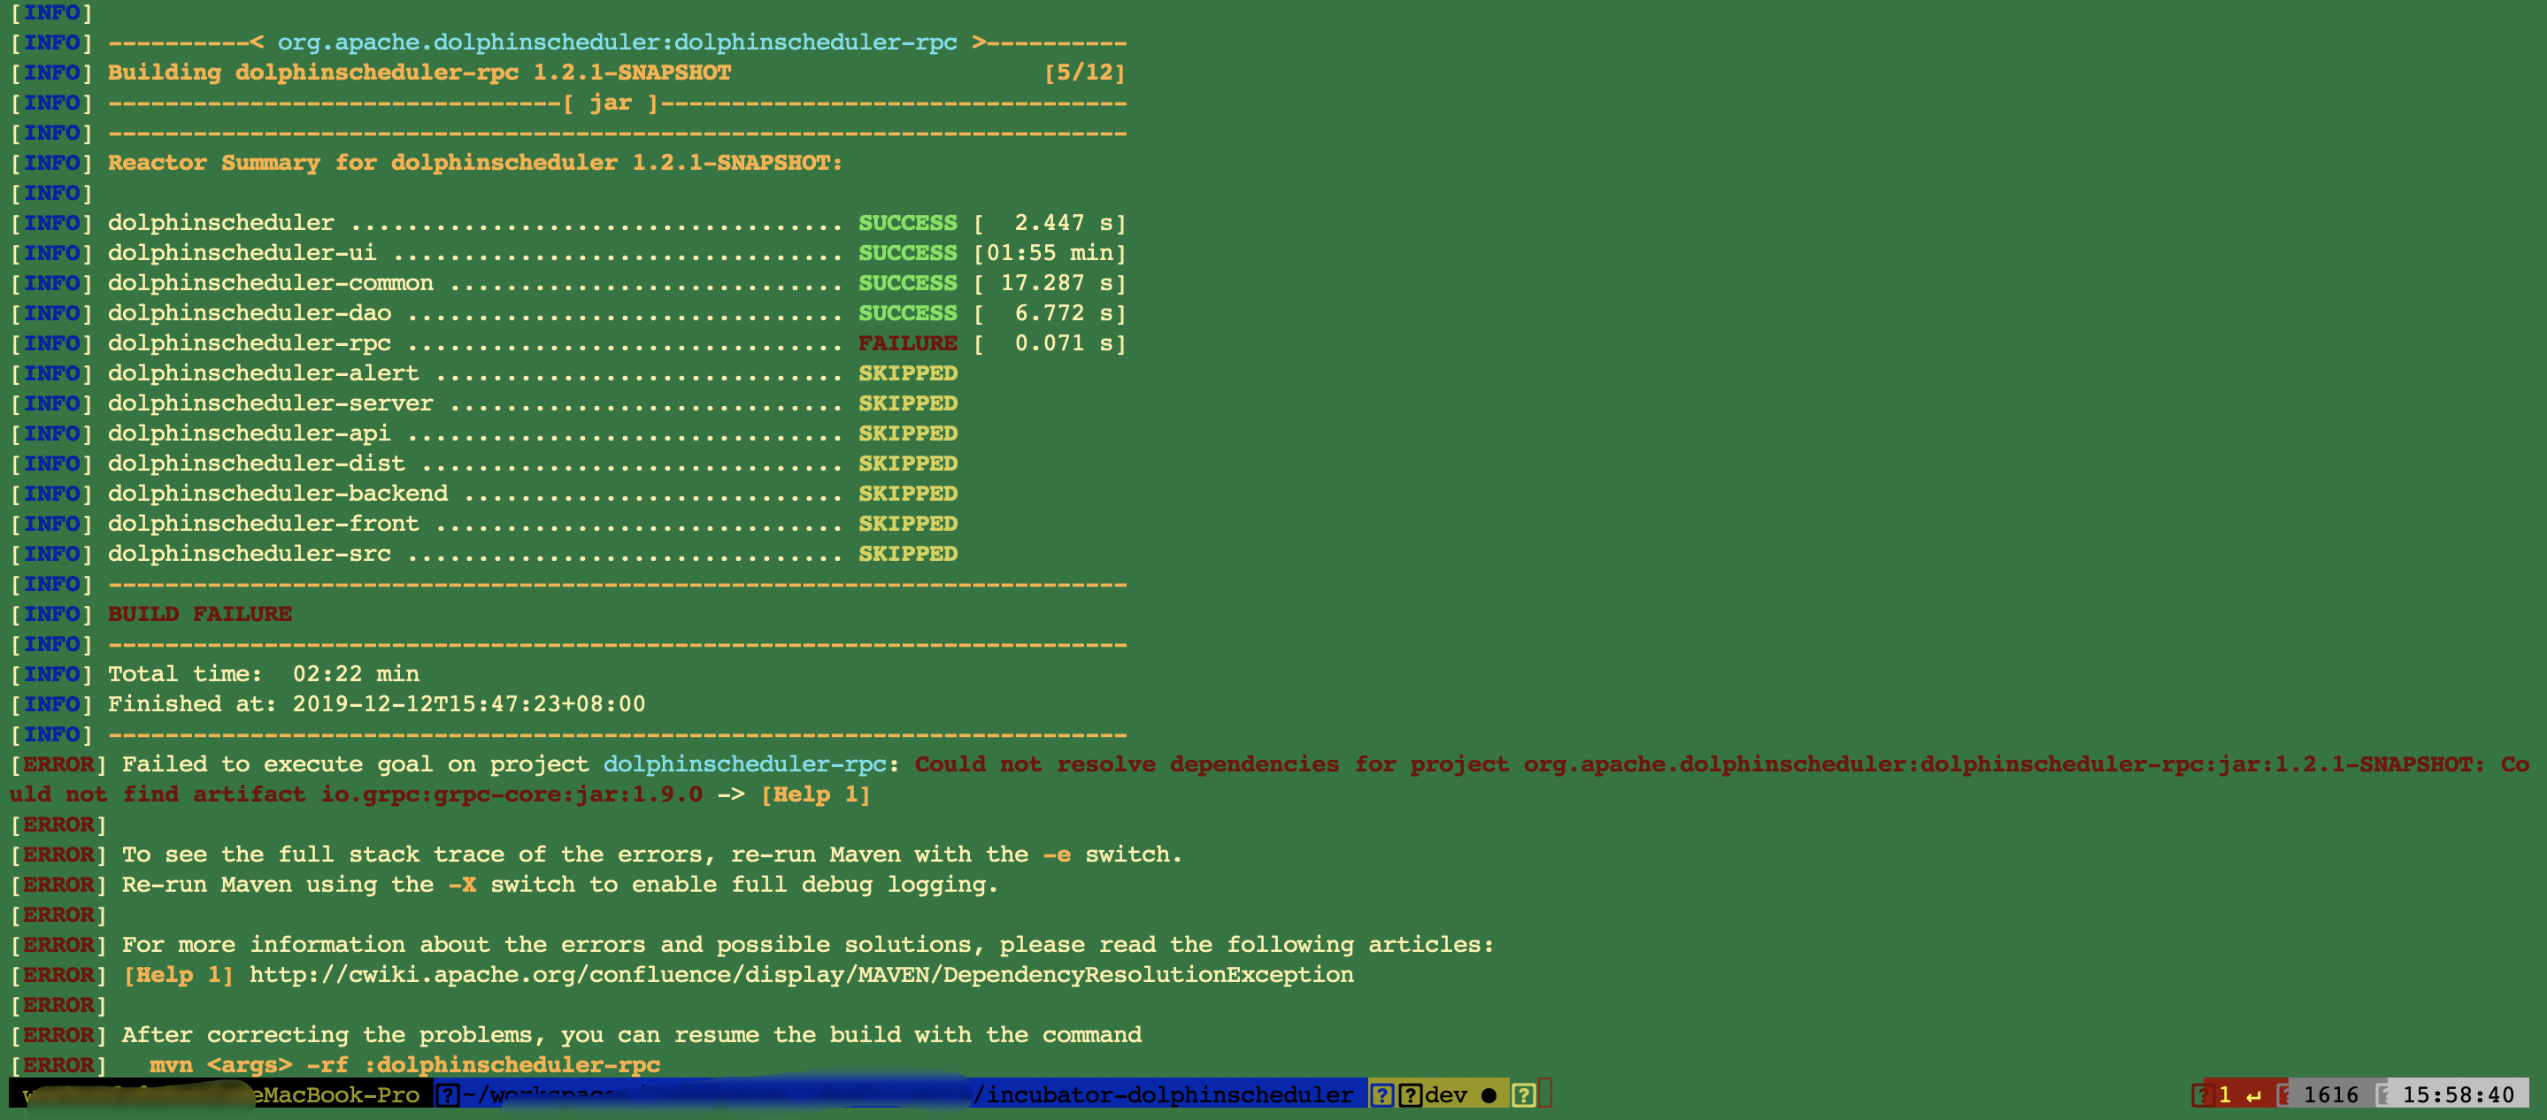Click the dolphinscheduler-ui module name

point(242,253)
